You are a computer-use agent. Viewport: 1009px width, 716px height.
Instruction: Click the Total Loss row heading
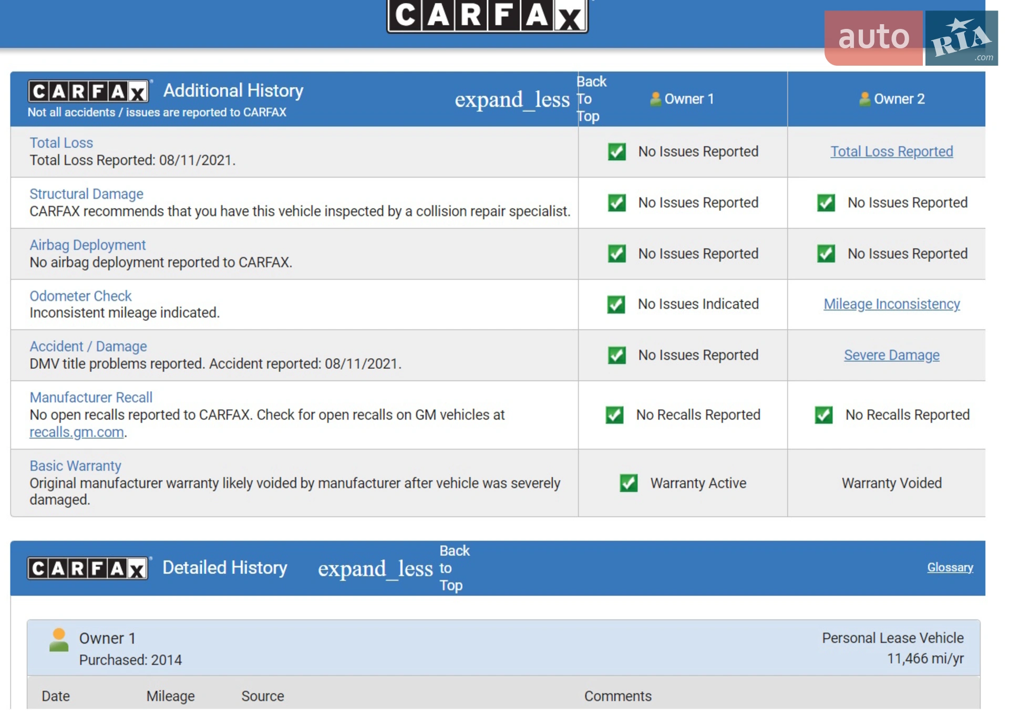pos(61,143)
